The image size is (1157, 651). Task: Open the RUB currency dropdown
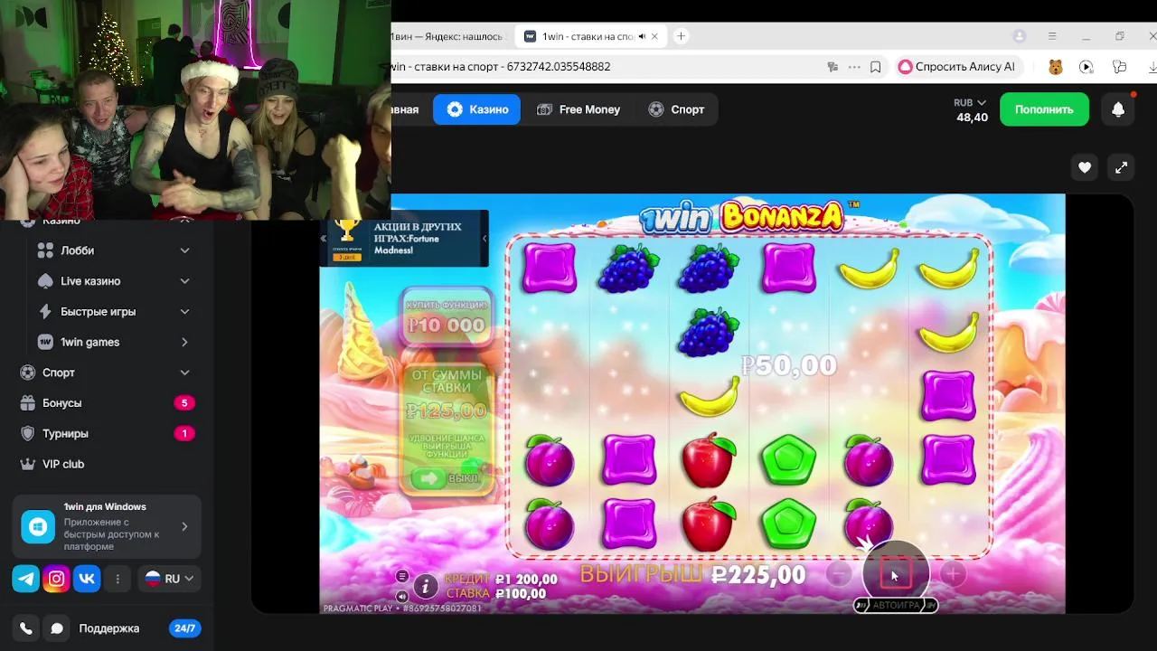click(970, 103)
